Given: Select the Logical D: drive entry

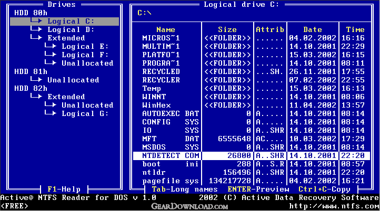Looking at the screenshot, I should 71,29.
